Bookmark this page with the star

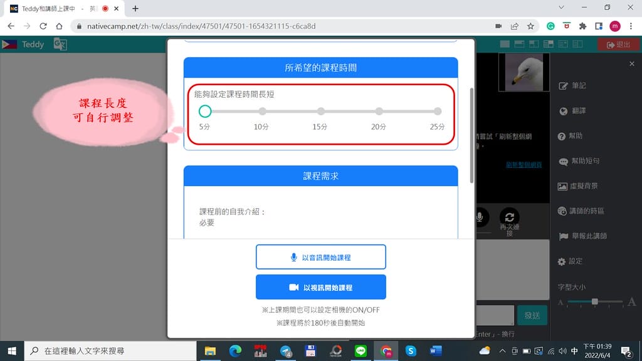[x=530, y=26]
